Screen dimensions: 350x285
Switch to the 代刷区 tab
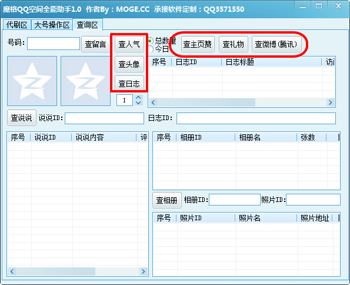(16, 25)
